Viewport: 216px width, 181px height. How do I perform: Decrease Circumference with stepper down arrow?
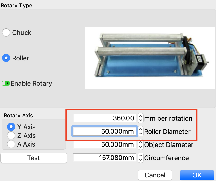(141, 160)
